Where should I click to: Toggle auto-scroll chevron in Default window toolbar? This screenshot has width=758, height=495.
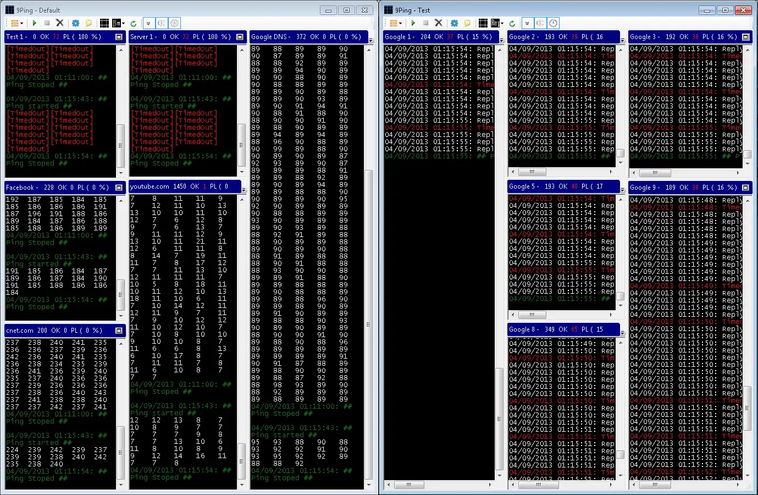point(148,23)
